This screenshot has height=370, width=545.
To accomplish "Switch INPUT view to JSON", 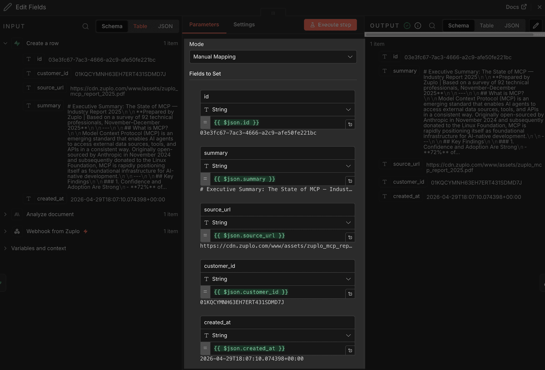I will click(165, 26).
